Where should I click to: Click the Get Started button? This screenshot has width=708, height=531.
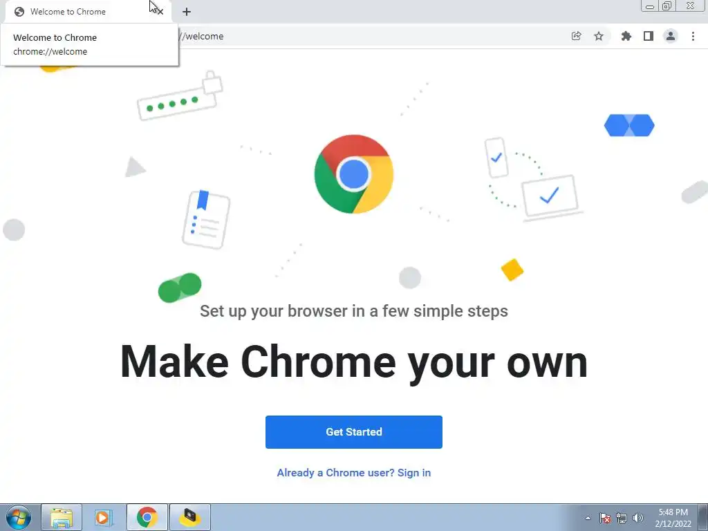tap(353, 432)
